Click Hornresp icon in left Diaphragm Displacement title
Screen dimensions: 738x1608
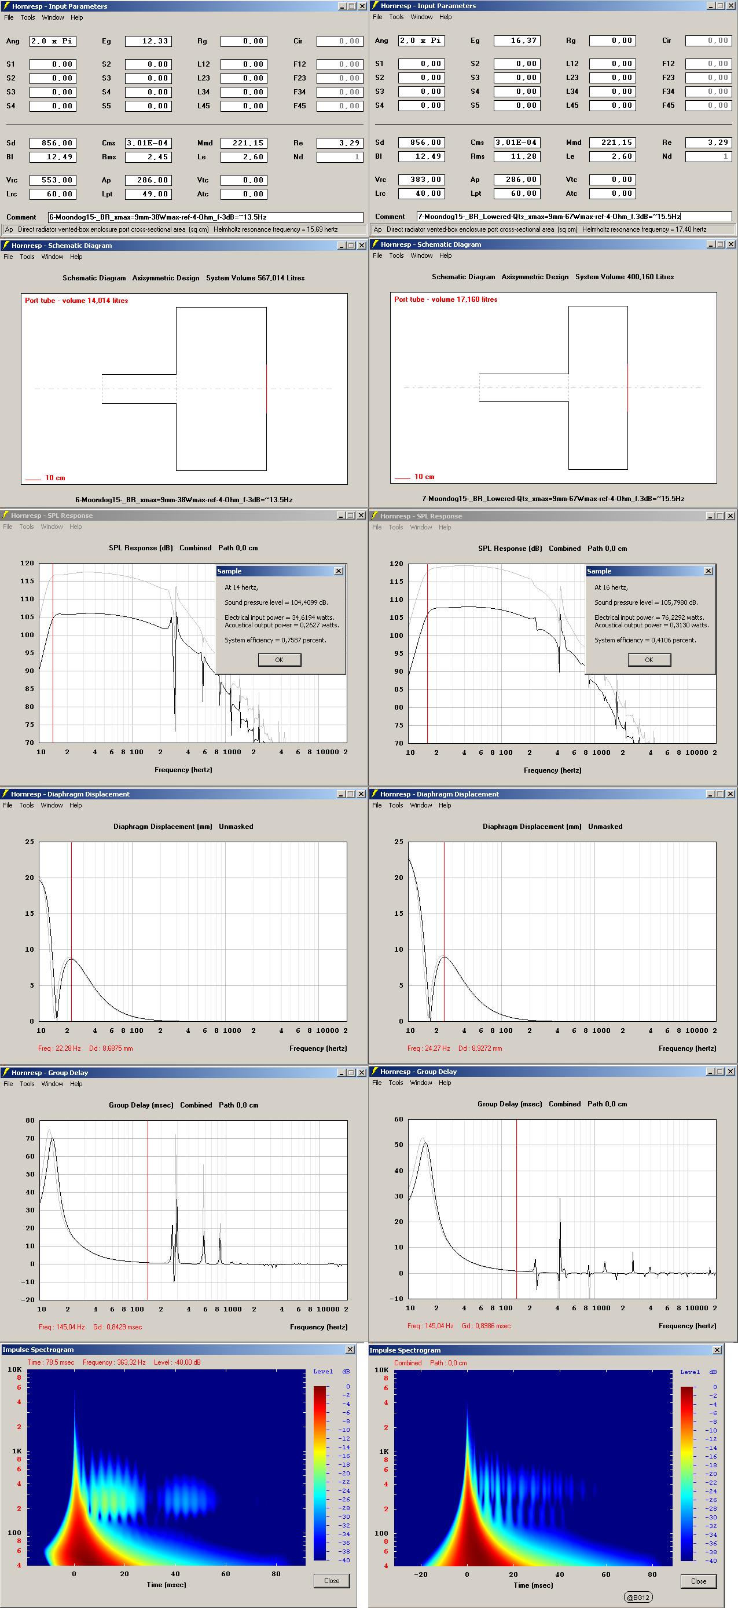6,794
